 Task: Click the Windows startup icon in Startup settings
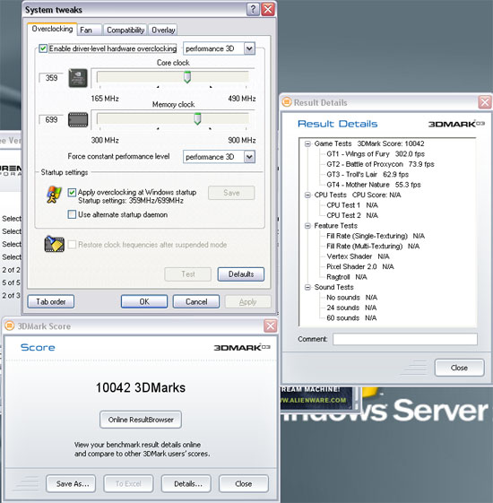pos(54,195)
